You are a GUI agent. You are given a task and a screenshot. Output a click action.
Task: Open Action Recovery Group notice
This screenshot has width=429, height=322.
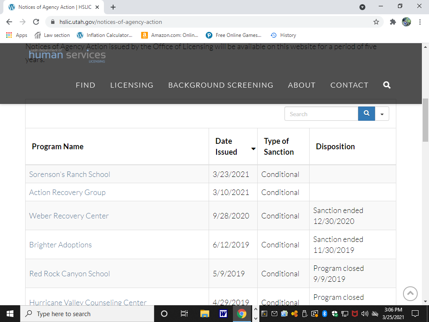pos(67,192)
